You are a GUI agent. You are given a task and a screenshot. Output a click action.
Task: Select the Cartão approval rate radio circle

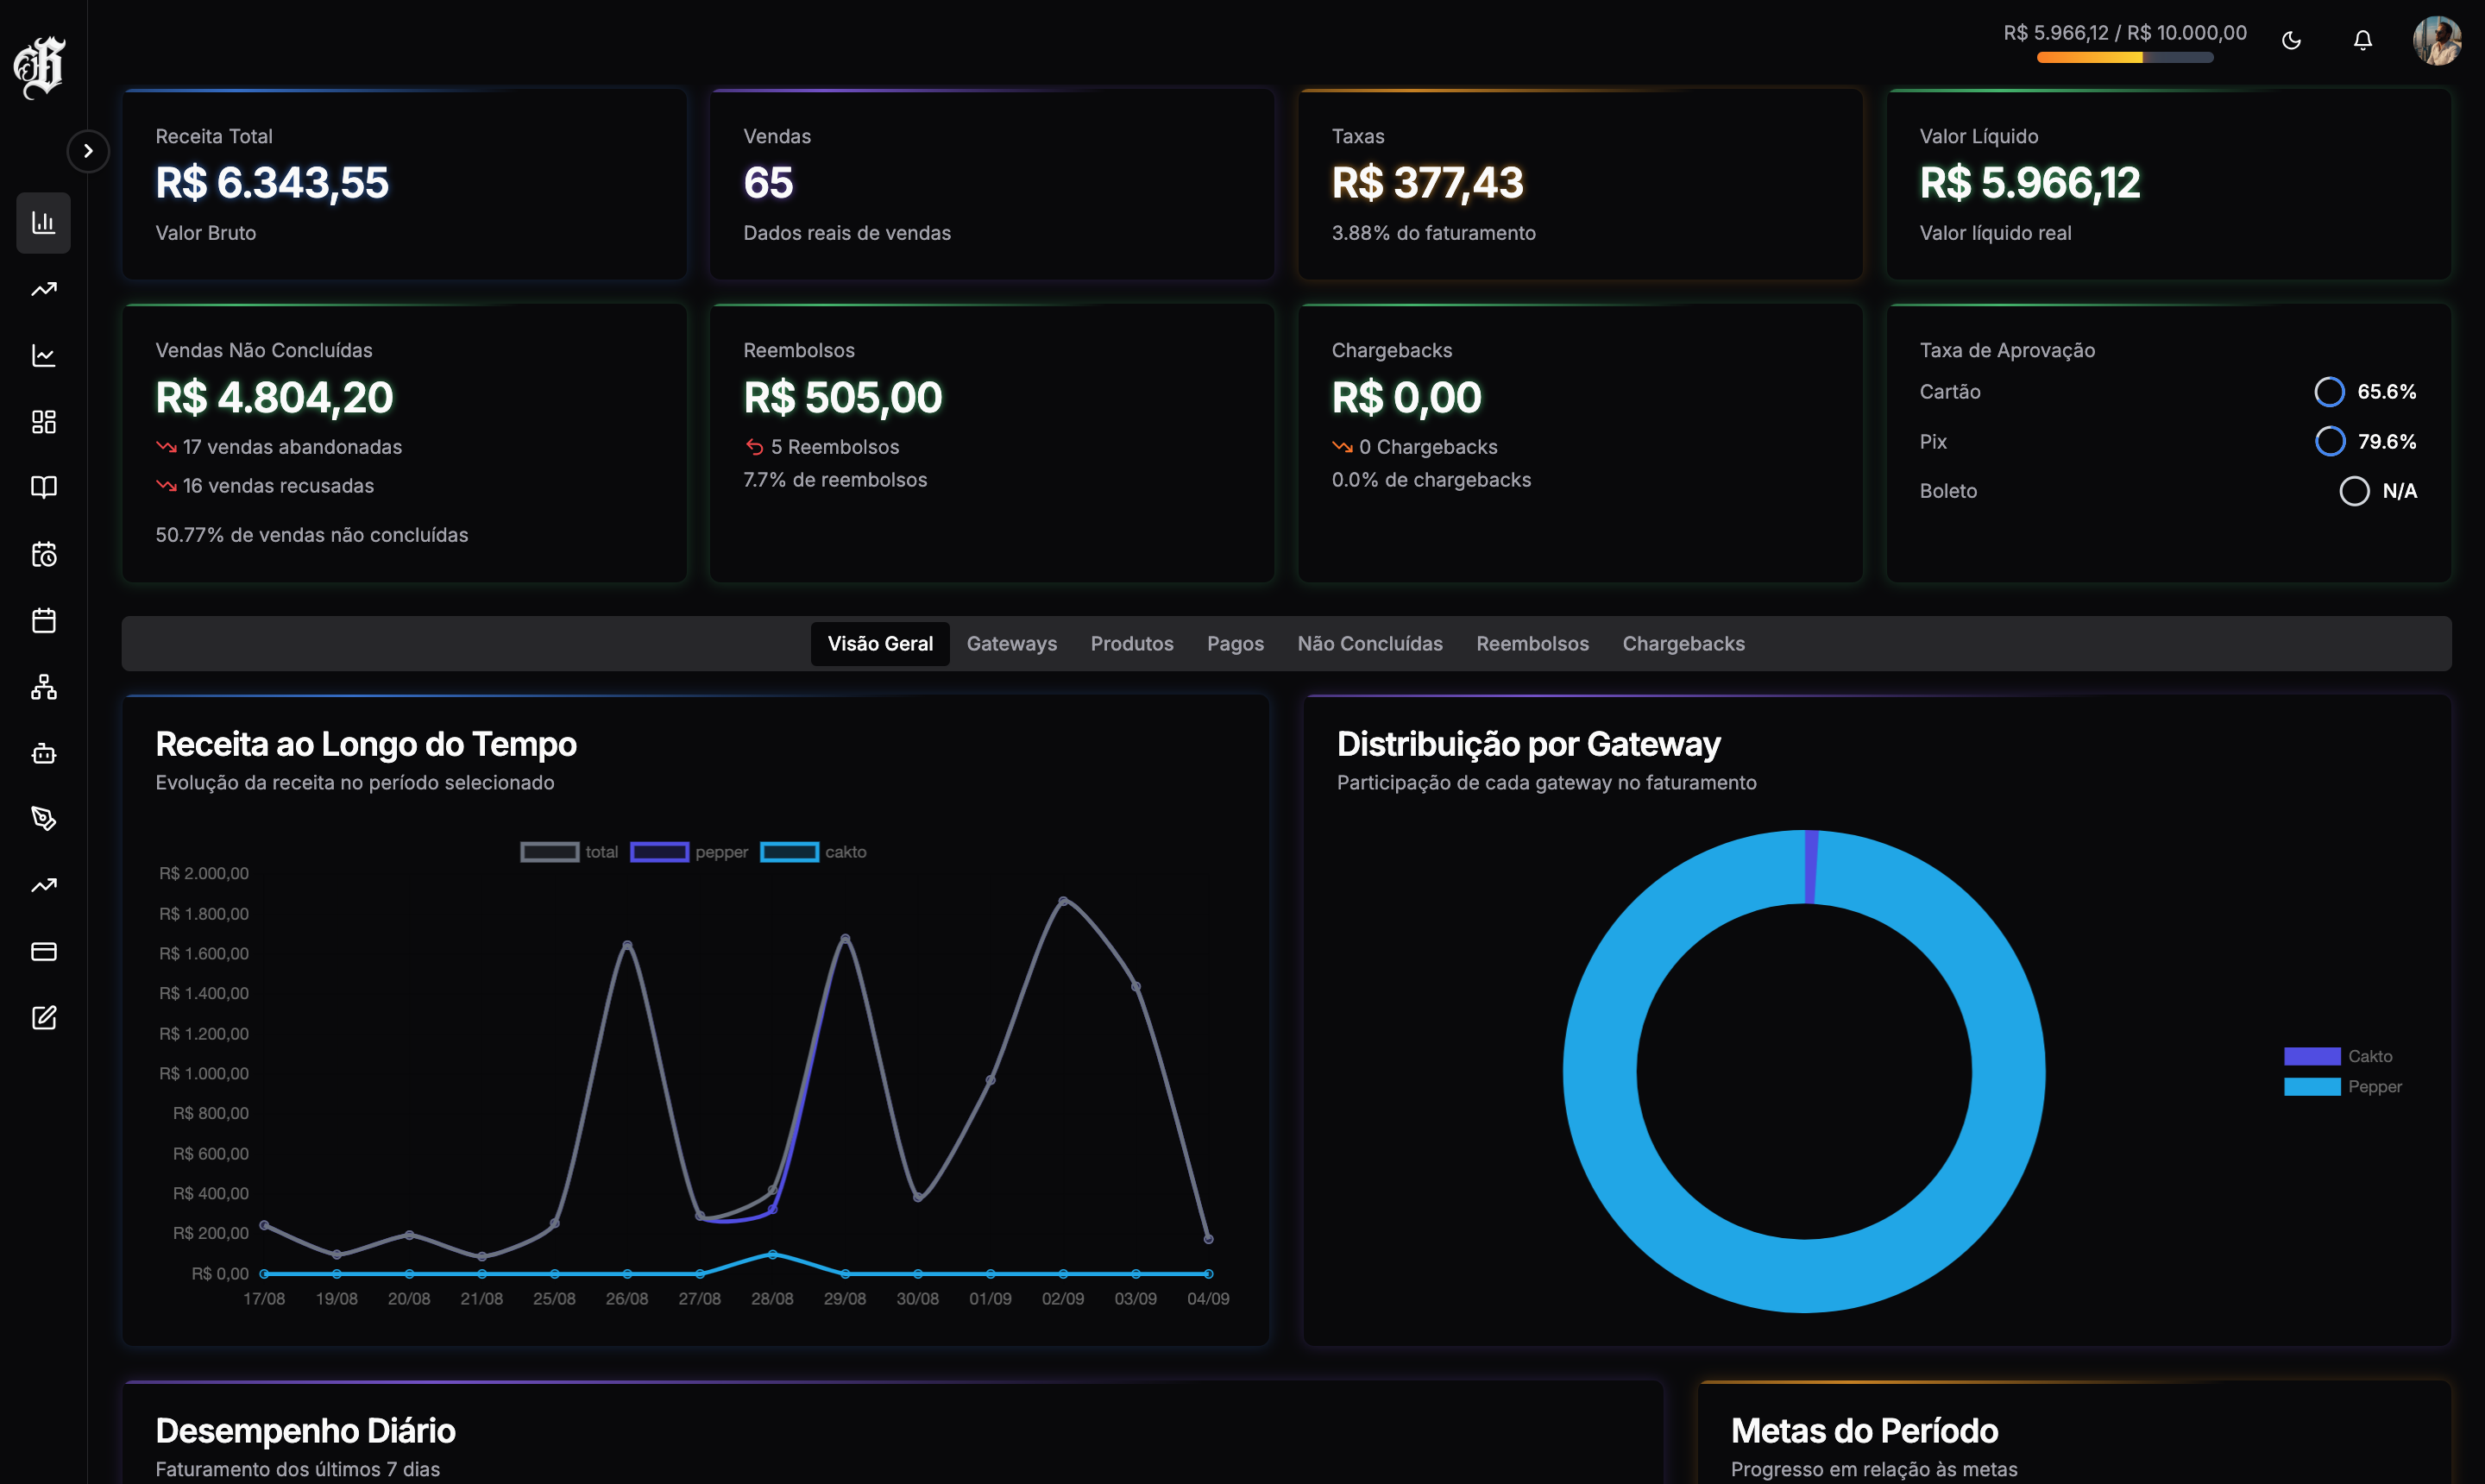pos(2331,391)
